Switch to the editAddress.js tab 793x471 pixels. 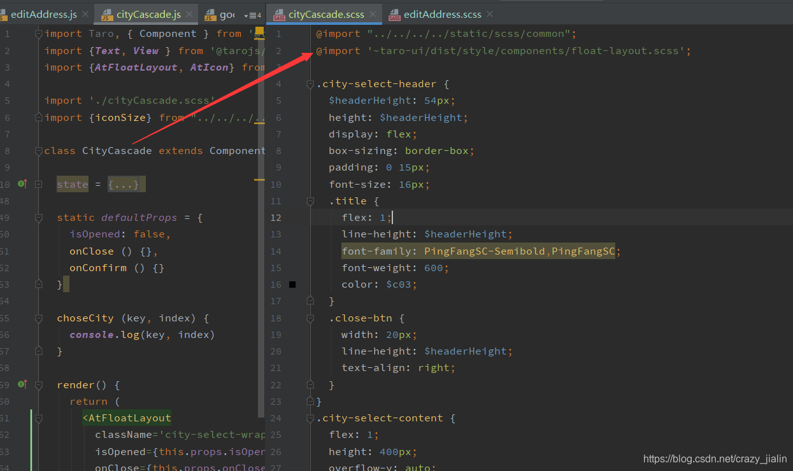[x=45, y=14]
